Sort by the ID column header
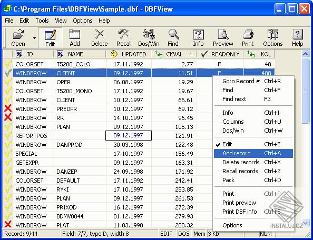The height and width of the screenshot is (240, 313). point(33,54)
